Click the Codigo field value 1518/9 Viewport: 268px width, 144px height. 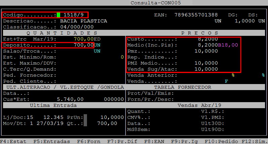(74, 15)
